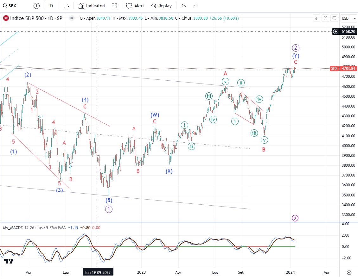The height and width of the screenshot is (279, 358).
Task: Select the 5158.20 crosshair price label
Action: pyautogui.click(x=348, y=31)
